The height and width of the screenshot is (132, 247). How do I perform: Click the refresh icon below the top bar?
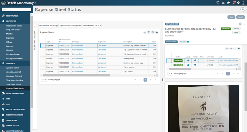[243, 9]
